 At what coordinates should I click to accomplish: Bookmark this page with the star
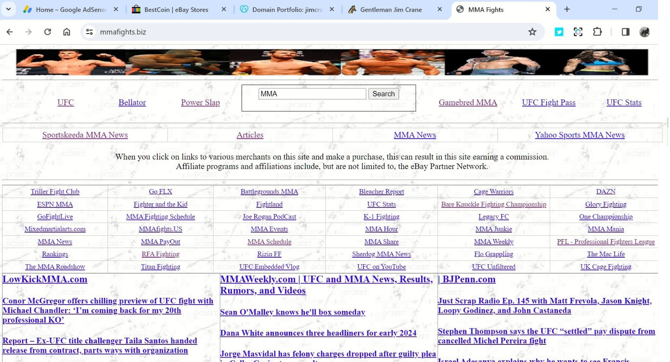(532, 32)
